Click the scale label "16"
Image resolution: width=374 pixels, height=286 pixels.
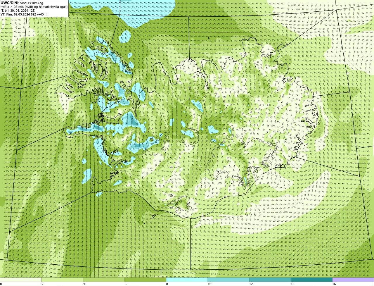[x=334, y=284]
